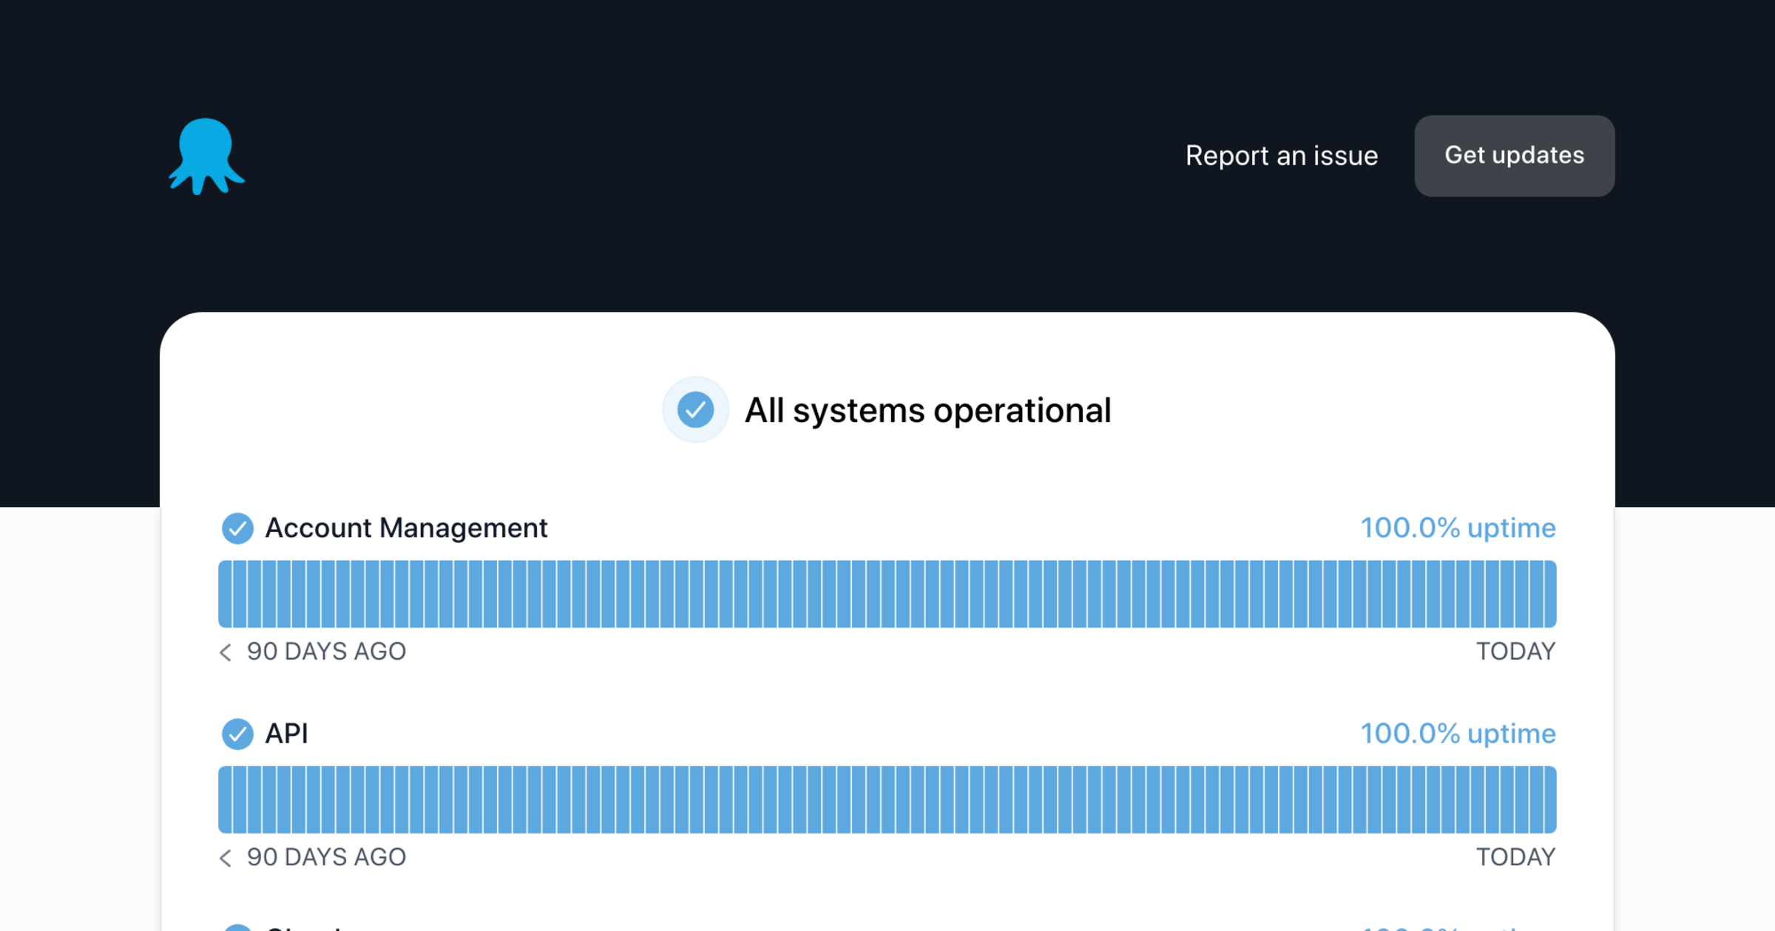Click the first day bar in Account Management
Viewport: 1775px width, 931px height.
click(x=225, y=594)
